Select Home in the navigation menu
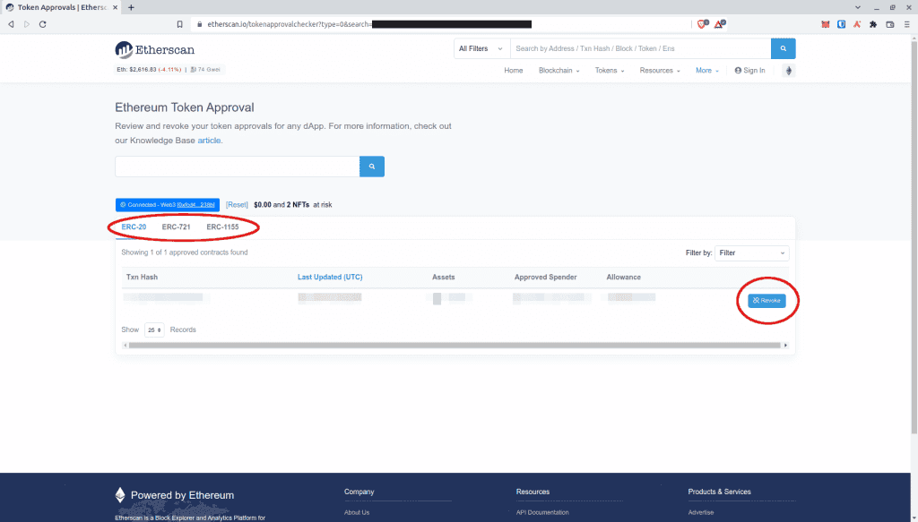Image resolution: width=918 pixels, height=522 pixels. (513, 70)
